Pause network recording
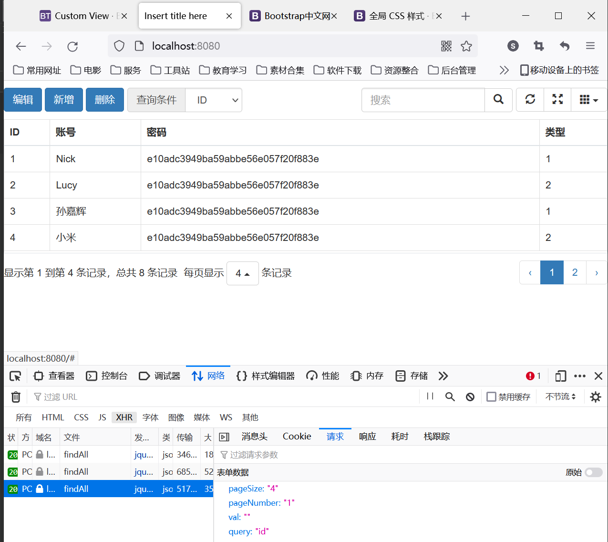 click(x=430, y=396)
